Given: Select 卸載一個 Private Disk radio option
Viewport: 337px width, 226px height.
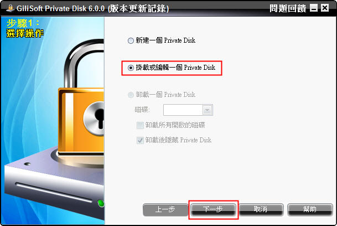Looking at the screenshot, I should tap(131, 95).
